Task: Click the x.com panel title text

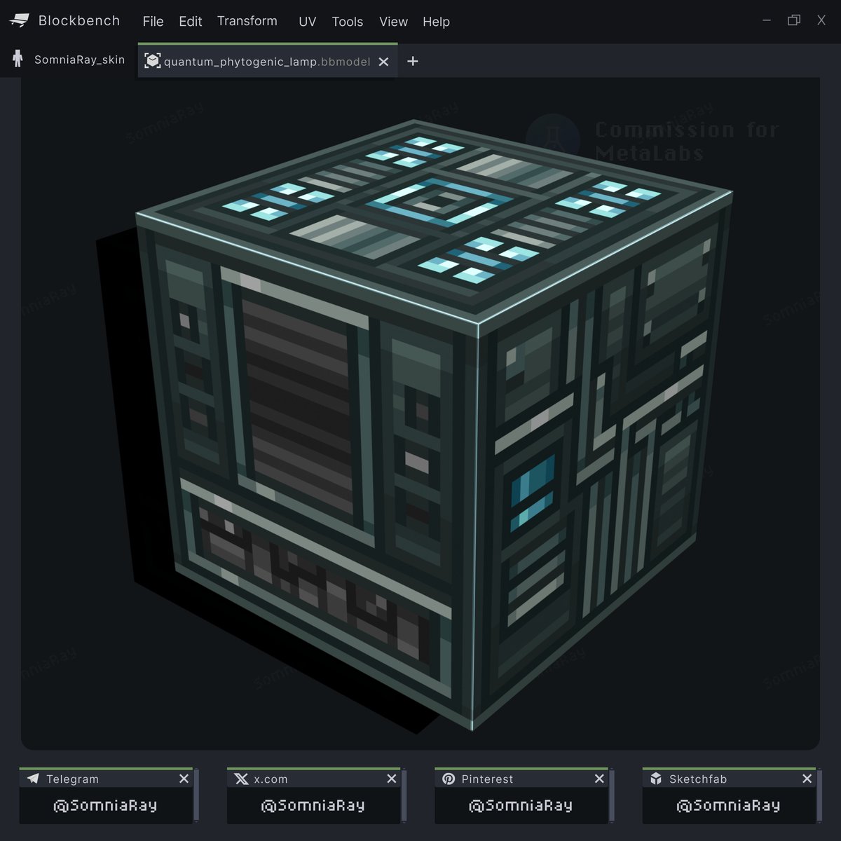Action: point(271,779)
